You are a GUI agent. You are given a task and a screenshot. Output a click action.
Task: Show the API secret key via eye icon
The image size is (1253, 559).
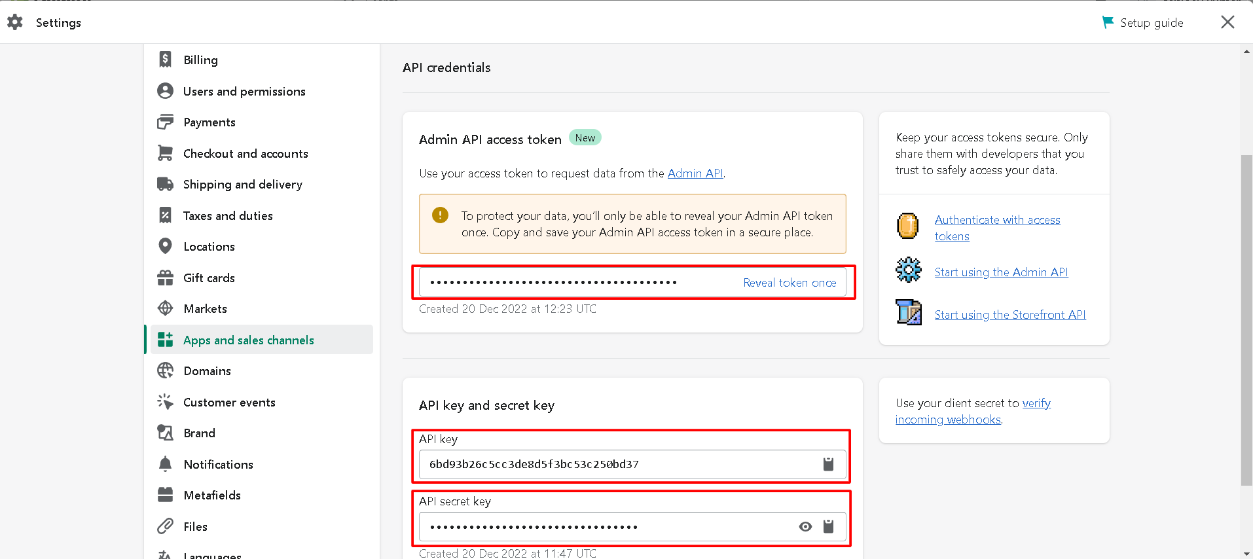click(805, 526)
